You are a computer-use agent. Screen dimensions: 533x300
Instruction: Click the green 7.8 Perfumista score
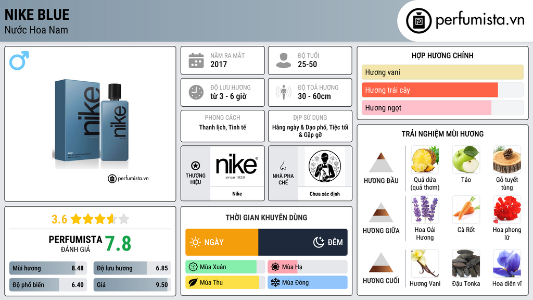click(118, 244)
